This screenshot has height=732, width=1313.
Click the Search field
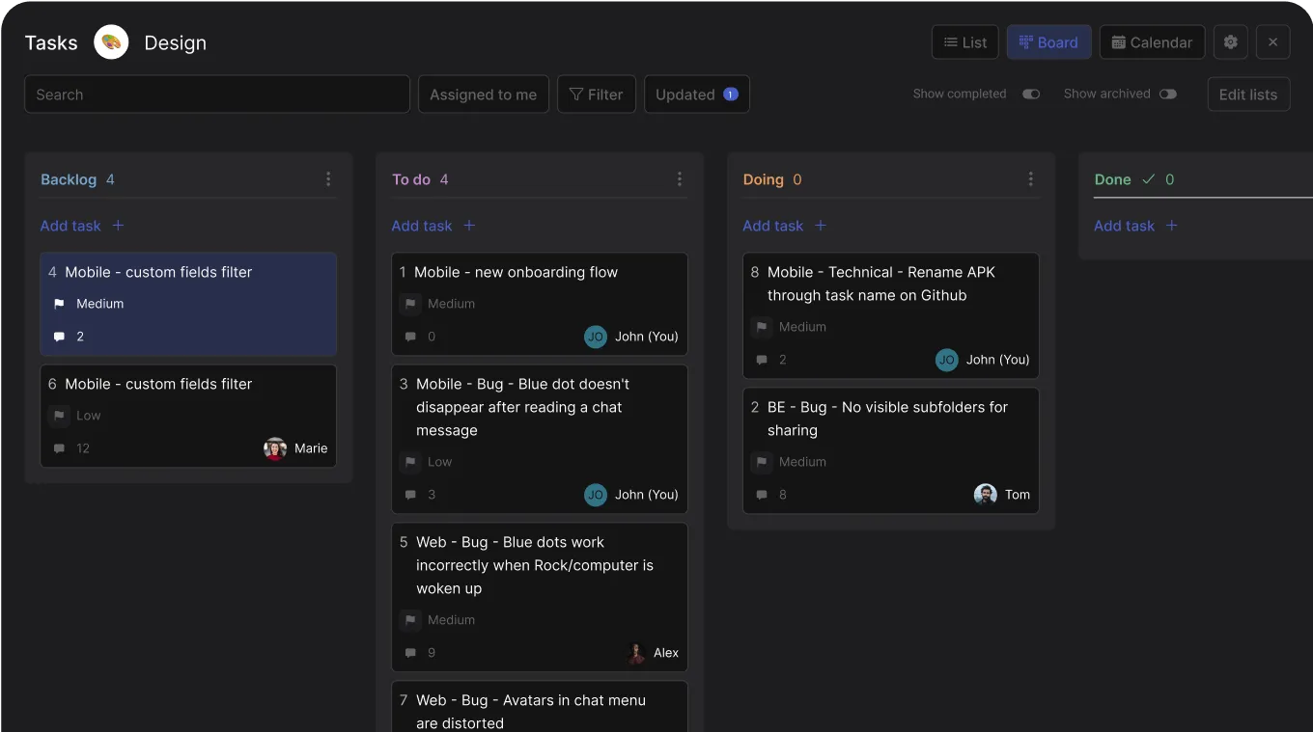[x=217, y=94]
